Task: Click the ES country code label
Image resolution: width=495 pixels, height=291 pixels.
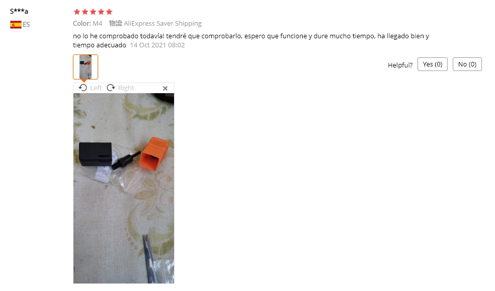Action: pyautogui.click(x=26, y=25)
